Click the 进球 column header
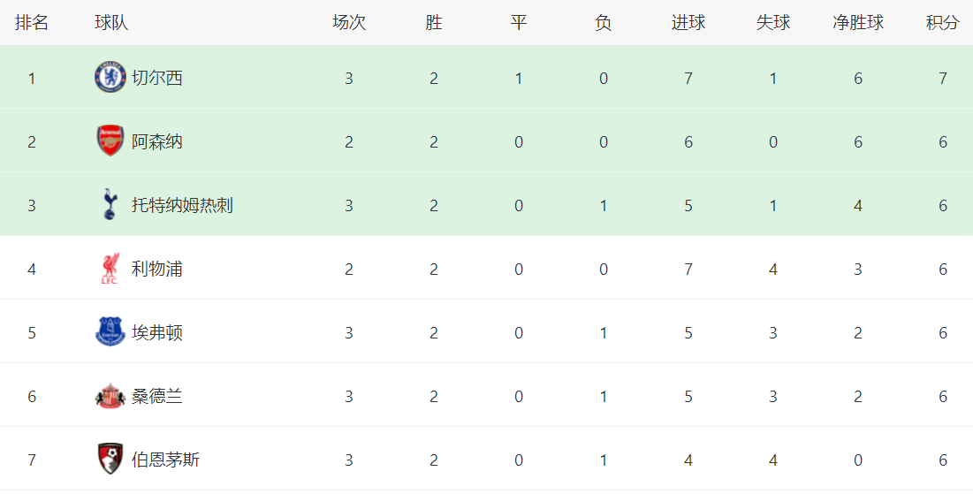The image size is (973, 494). pyautogui.click(x=688, y=23)
